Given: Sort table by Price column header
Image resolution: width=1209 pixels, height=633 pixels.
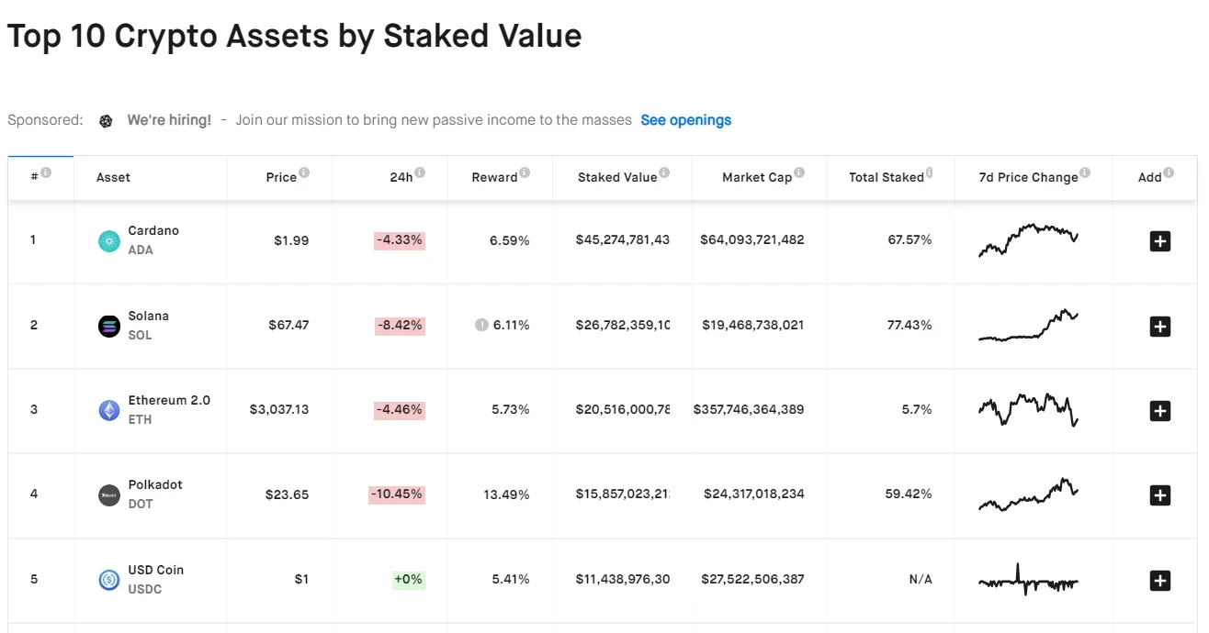Looking at the screenshot, I should point(281,177).
